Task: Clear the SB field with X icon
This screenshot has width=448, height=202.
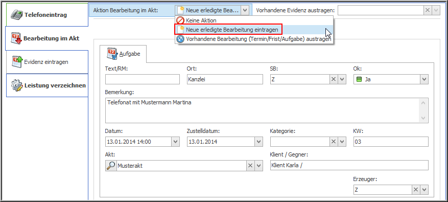Action: tap(334, 79)
